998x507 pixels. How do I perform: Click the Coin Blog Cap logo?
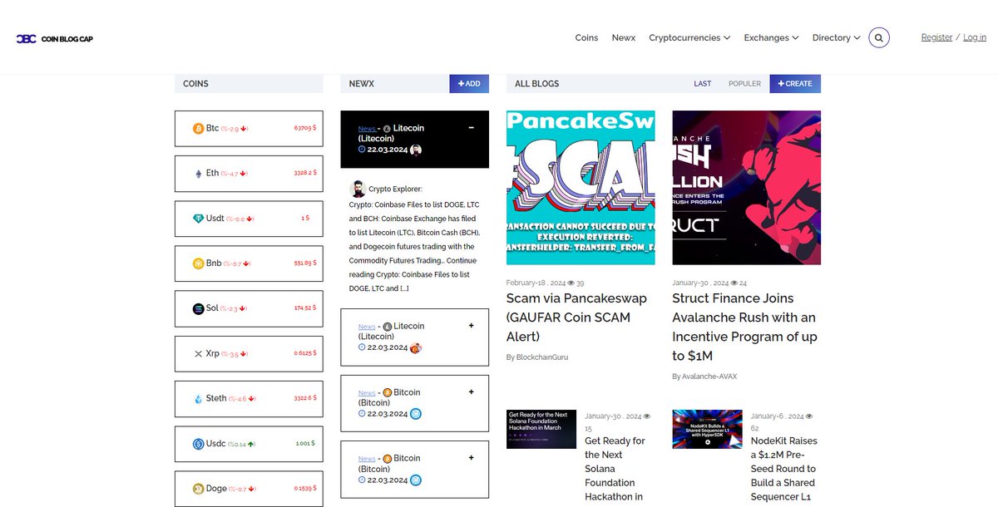[55, 39]
